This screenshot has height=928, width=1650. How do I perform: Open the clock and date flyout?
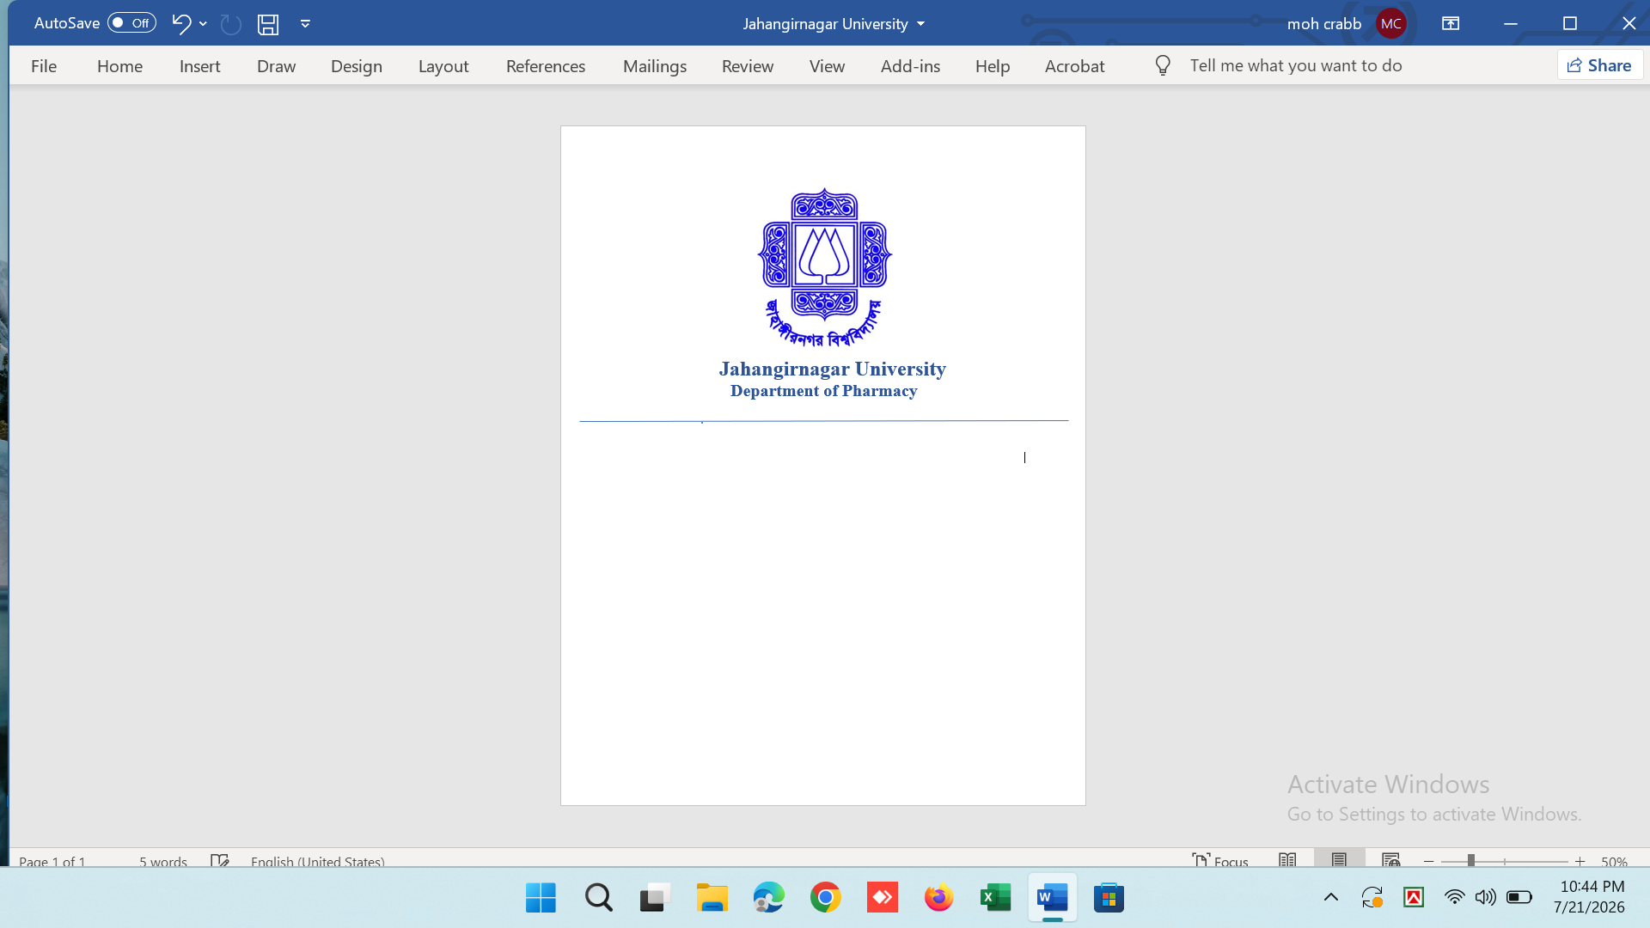pyautogui.click(x=1592, y=897)
